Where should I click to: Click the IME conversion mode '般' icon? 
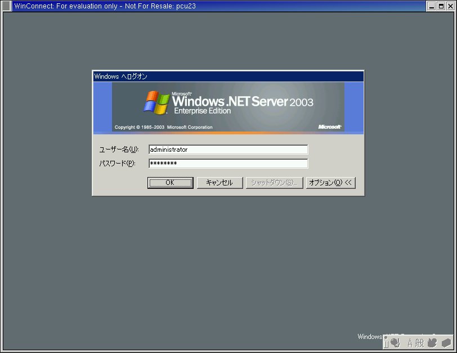[420, 343]
